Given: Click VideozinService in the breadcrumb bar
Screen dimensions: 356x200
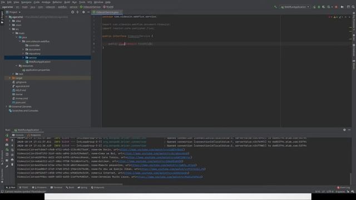Looking at the screenshot, I should (90, 7).
